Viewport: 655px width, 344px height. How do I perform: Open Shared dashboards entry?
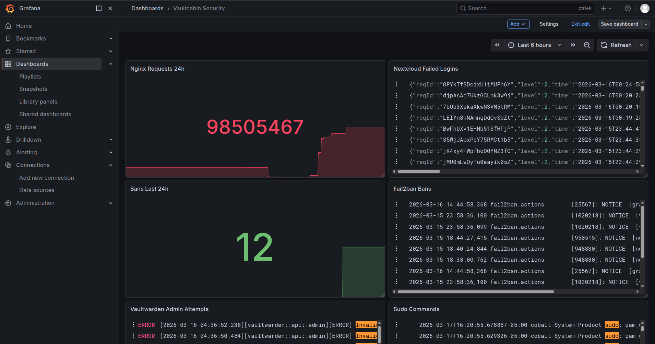(x=45, y=114)
